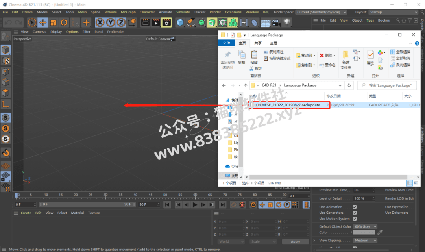Viewport: 425px width, 252px height.
Task: Play the animation forward
Action: tap(195, 205)
